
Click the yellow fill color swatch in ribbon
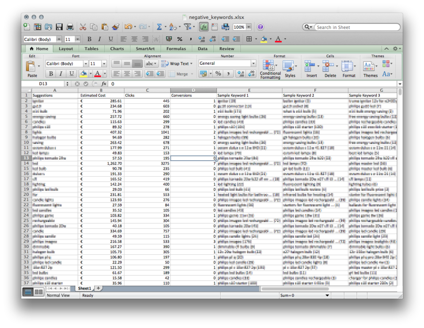(83, 74)
